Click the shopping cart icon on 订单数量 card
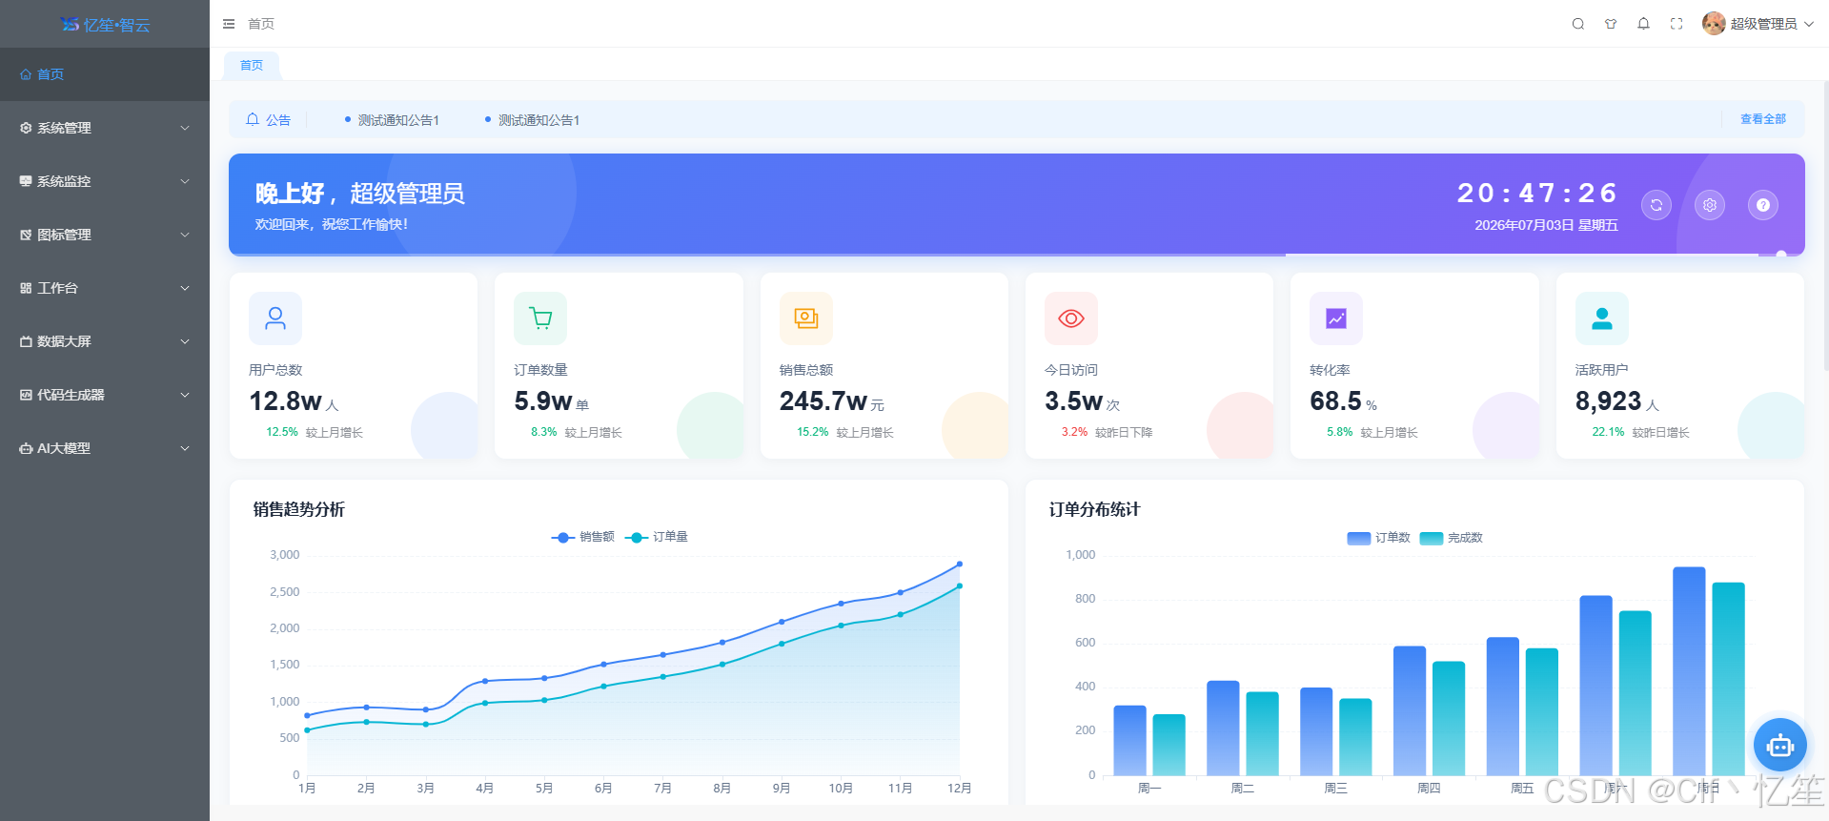This screenshot has height=821, width=1829. [x=540, y=318]
